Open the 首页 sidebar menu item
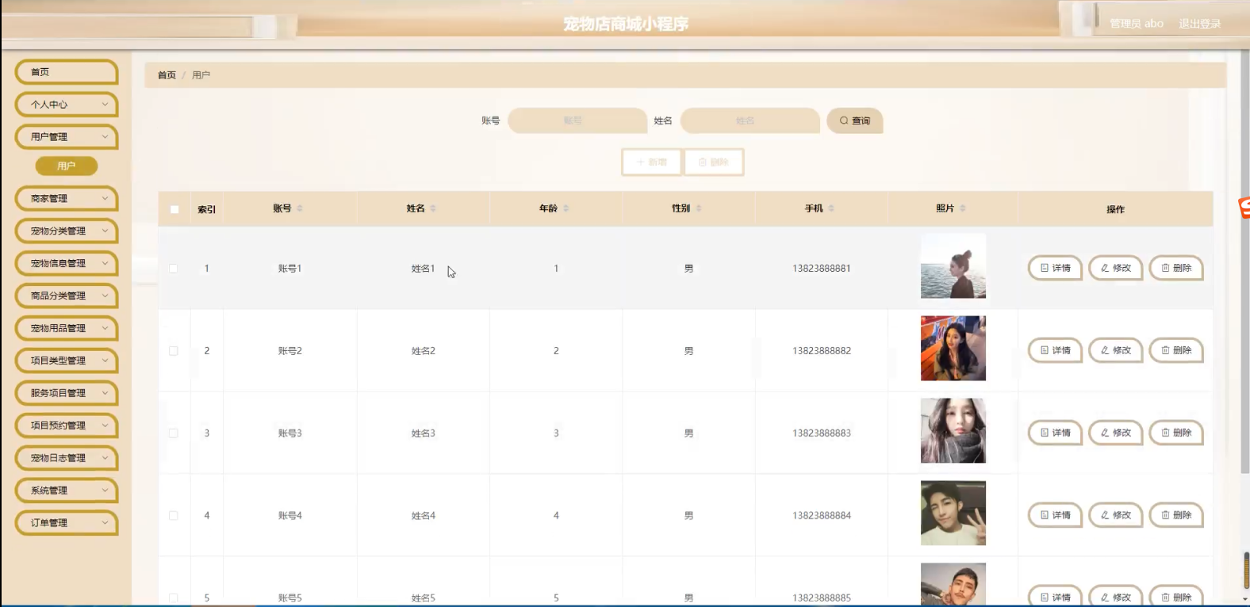Viewport: 1250px width, 607px height. pos(67,72)
